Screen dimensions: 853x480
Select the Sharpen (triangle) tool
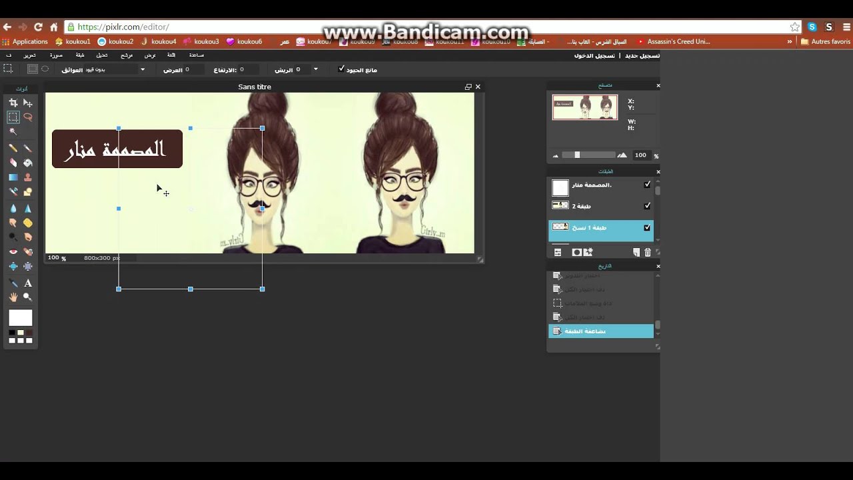point(28,208)
